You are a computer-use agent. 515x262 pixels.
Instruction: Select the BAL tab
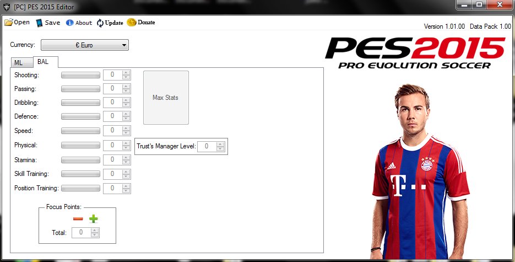point(43,62)
